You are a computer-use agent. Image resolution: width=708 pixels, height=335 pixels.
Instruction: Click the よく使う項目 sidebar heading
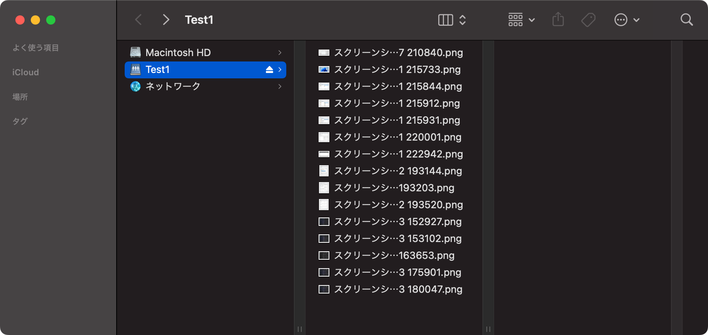click(35, 48)
